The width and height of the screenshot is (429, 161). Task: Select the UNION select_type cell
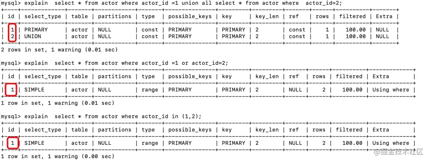tap(34, 36)
